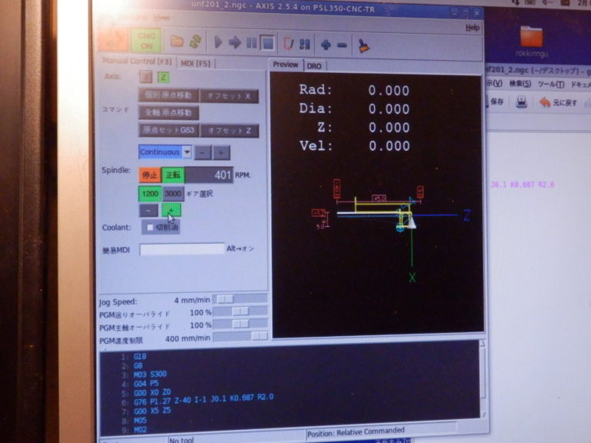Image resolution: width=591 pixels, height=443 pixels.
Task: Switch to the MDI [F5] tab
Action: (x=197, y=63)
